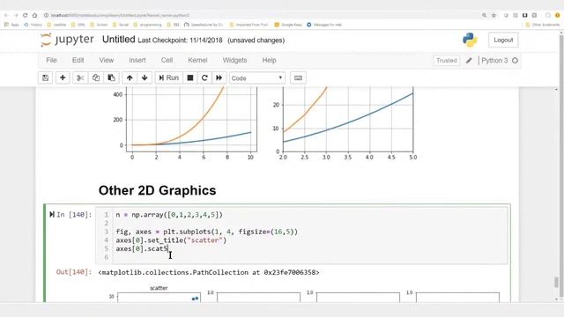
Task: Restart kernel and rerun all icon
Action: [219, 78]
